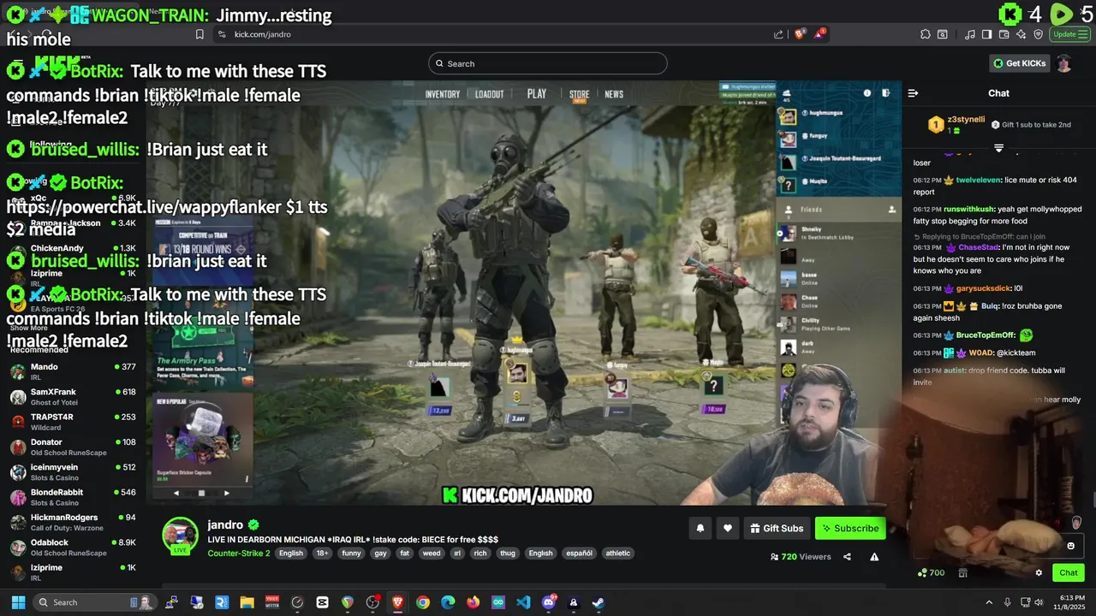Open the emoji picker in chat input
The height and width of the screenshot is (616, 1096).
click(1070, 546)
